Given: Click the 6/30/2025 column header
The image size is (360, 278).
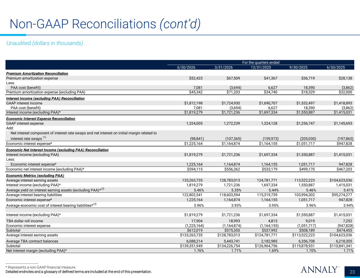Looking at the screenshot, I should 336,67.
